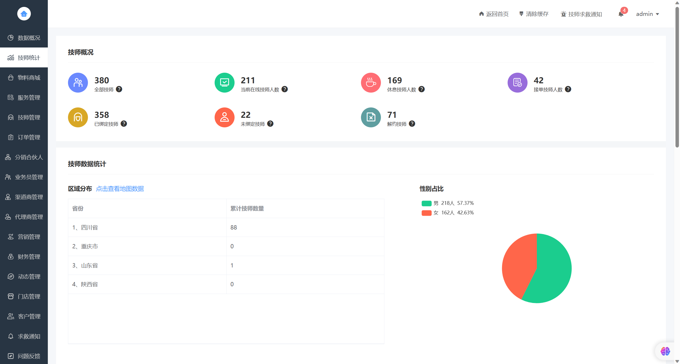This screenshot has height=364, width=680.
Task: Select 技师统计 menu item
Action: (24, 58)
